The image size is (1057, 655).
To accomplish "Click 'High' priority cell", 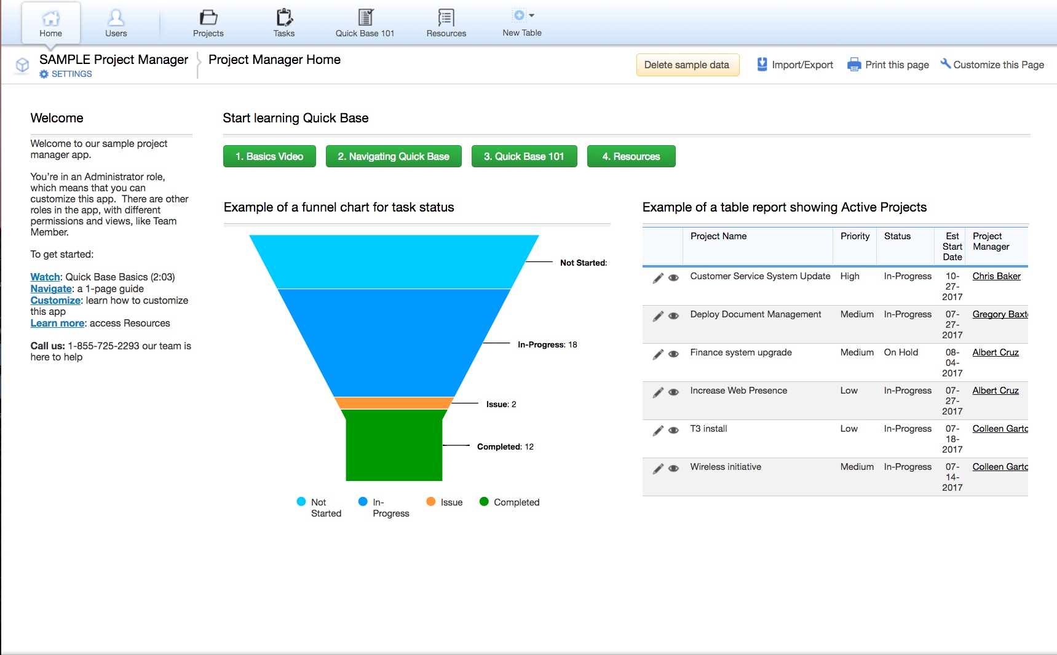I will click(x=850, y=276).
